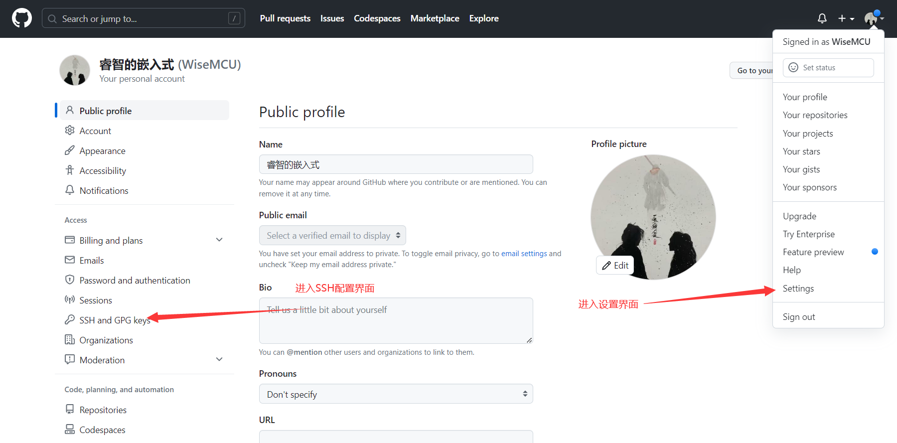Open the plus create-new dropdown menu
The image size is (897, 443).
(846, 18)
